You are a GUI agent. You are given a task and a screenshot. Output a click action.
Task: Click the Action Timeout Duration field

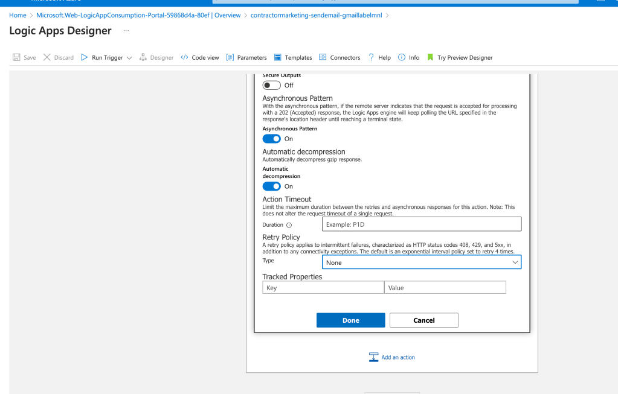[x=422, y=224]
